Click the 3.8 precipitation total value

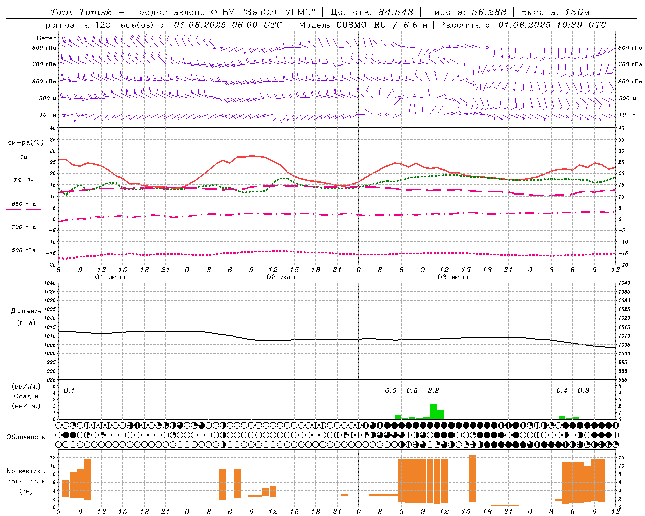coord(433,390)
